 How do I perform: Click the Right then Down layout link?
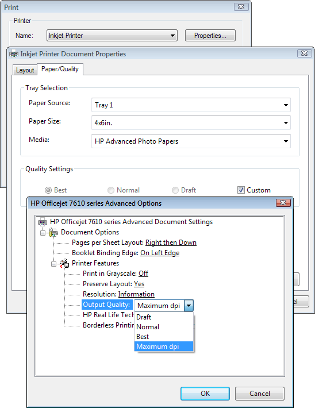coord(171,243)
